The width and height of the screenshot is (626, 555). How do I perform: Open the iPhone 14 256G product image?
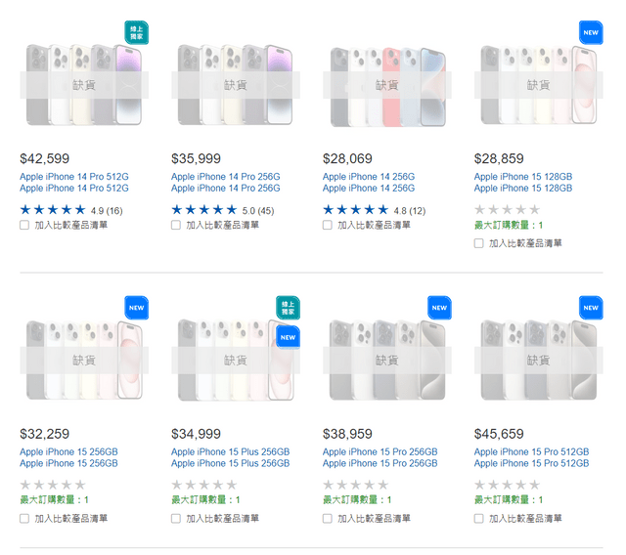[387, 87]
